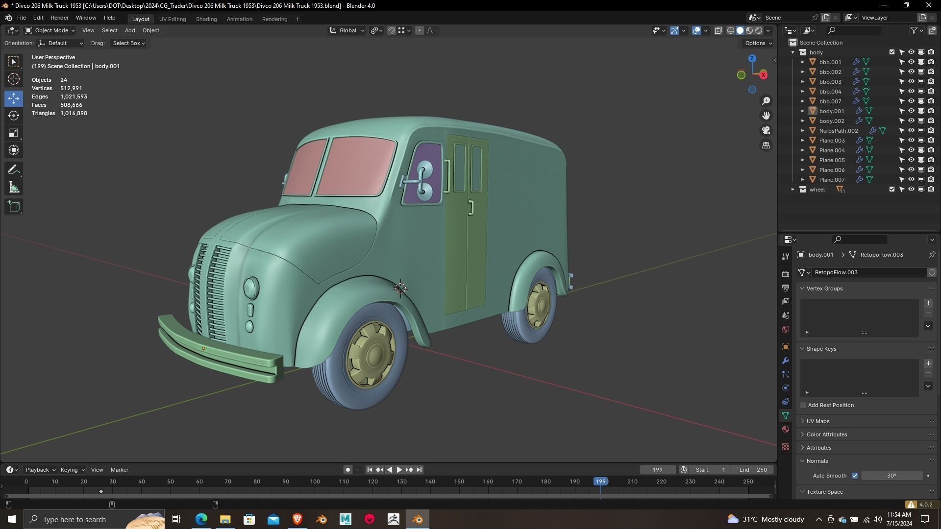This screenshot has width=941, height=529.
Task: Uncheck the body collection exclude checkbox
Action: (892, 52)
